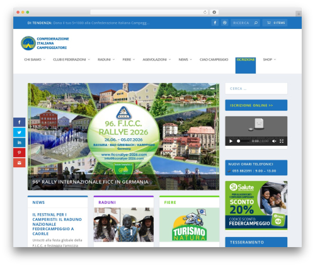Image resolution: width=315 pixels, height=266 pixels.
Task: Share on Twitter via side share bar
Action: (x=20, y=132)
